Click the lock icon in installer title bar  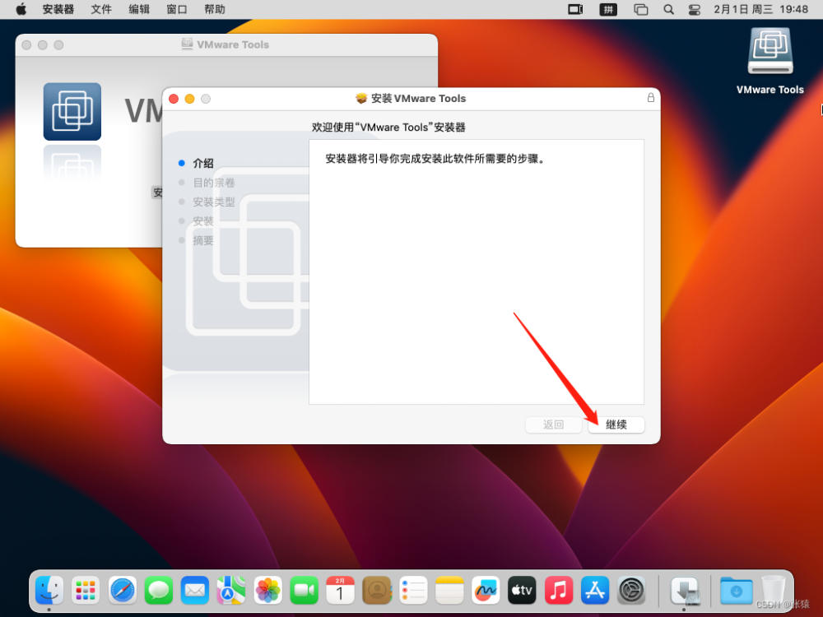click(651, 98)
